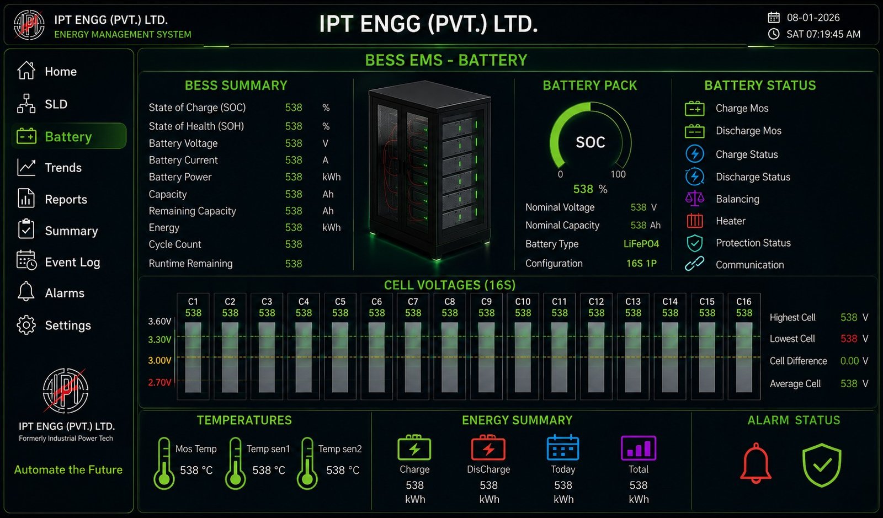Click the 'Average Cell' label
The width and height of the screenshot is (883, 518).
[795, 384]
